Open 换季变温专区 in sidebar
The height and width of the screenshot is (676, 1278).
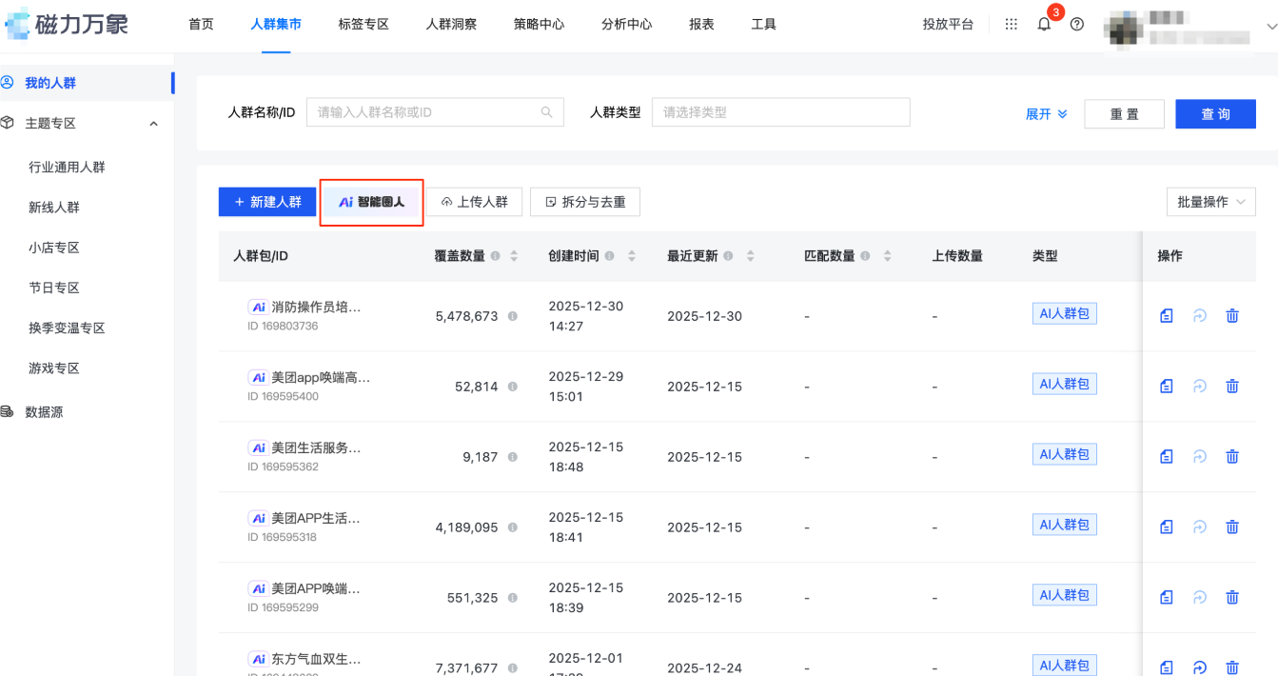[67, 328]
